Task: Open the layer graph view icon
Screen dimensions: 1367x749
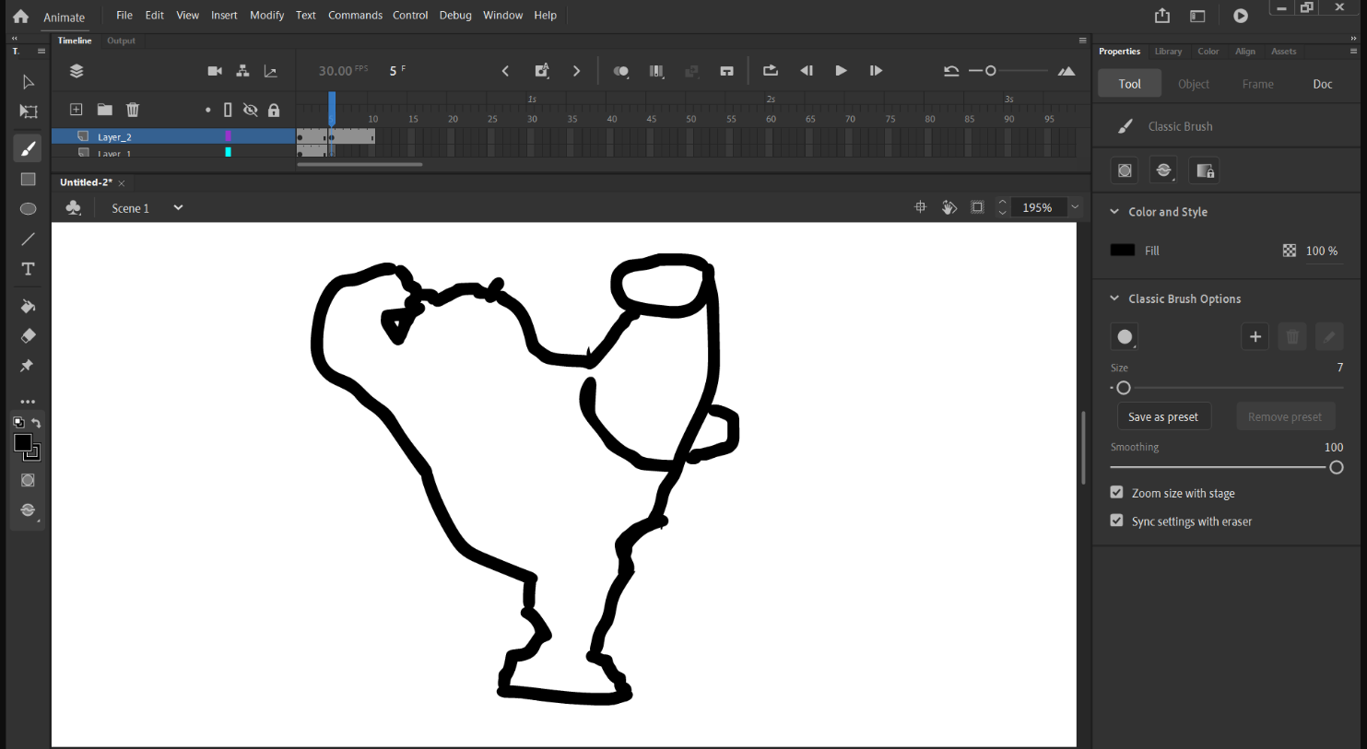Action: 270,71
